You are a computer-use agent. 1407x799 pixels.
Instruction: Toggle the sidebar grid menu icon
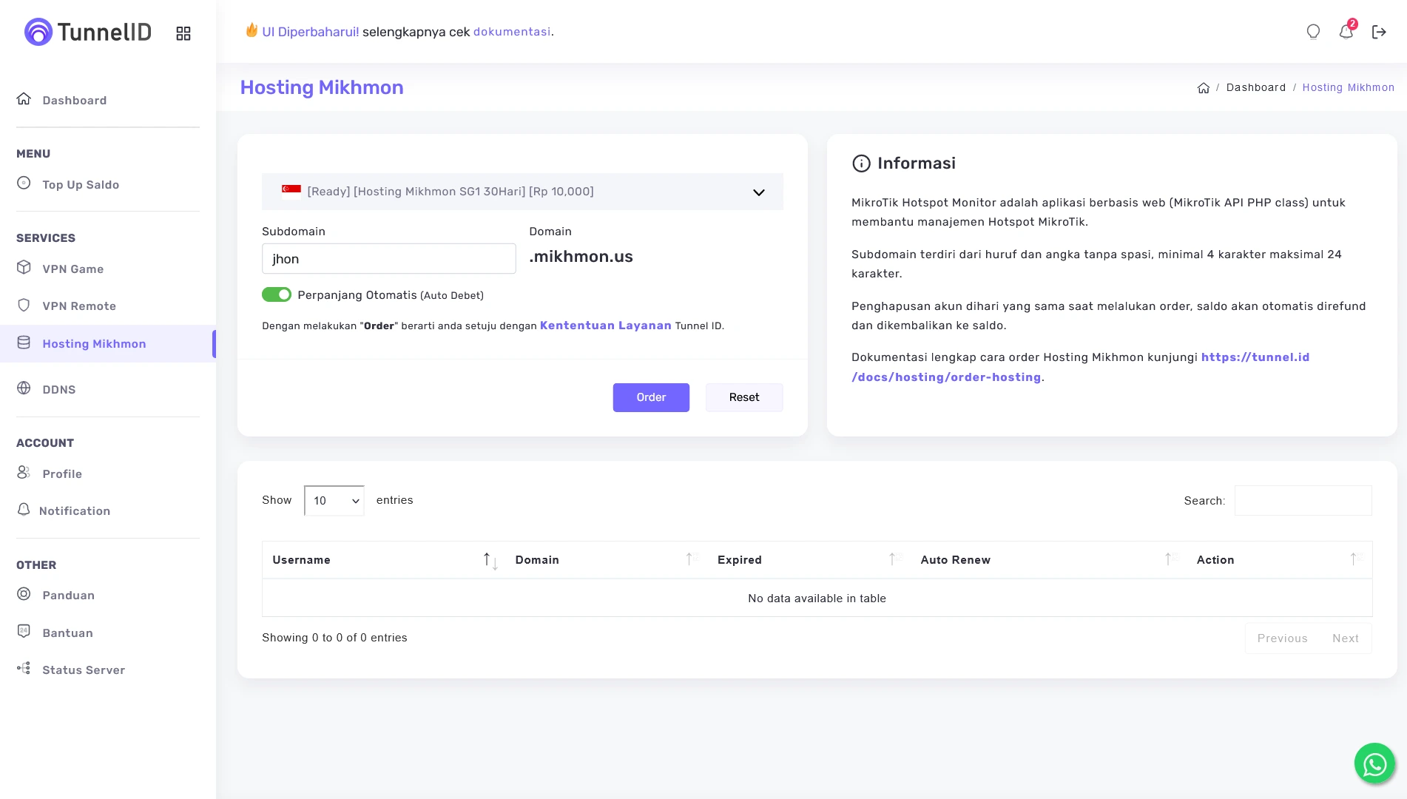[183, 33]
